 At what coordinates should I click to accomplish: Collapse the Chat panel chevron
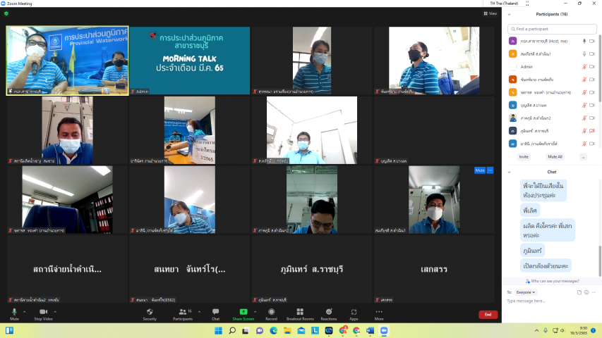pyautogui.click(x=509, y=172)
